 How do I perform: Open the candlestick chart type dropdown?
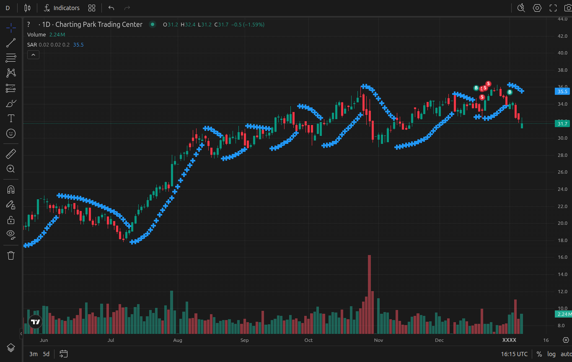click(27, 8)
